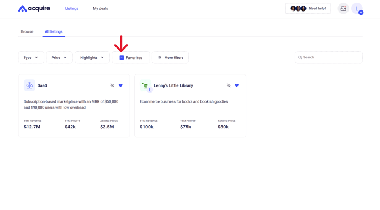Click the More filters sliders icon

160,57
